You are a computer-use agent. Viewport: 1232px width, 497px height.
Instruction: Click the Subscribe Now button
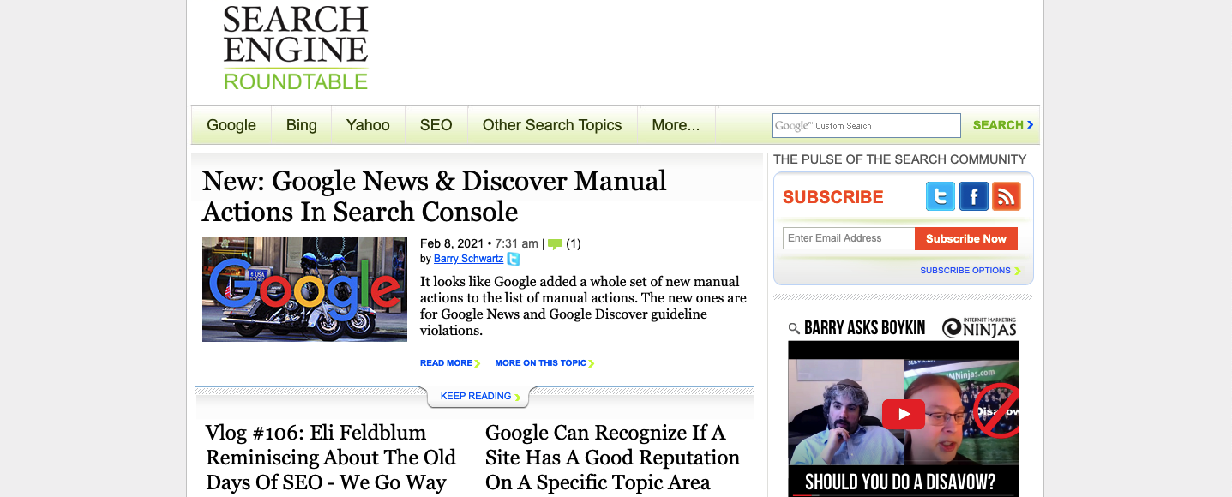point(966,238)
